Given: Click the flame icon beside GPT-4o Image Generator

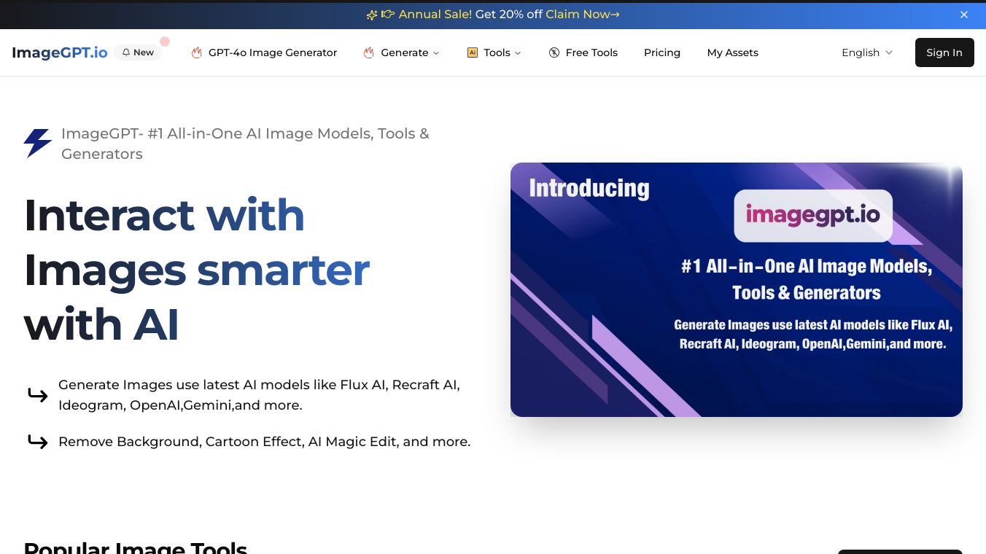Looking at the screenshot, I should [197, 52].
